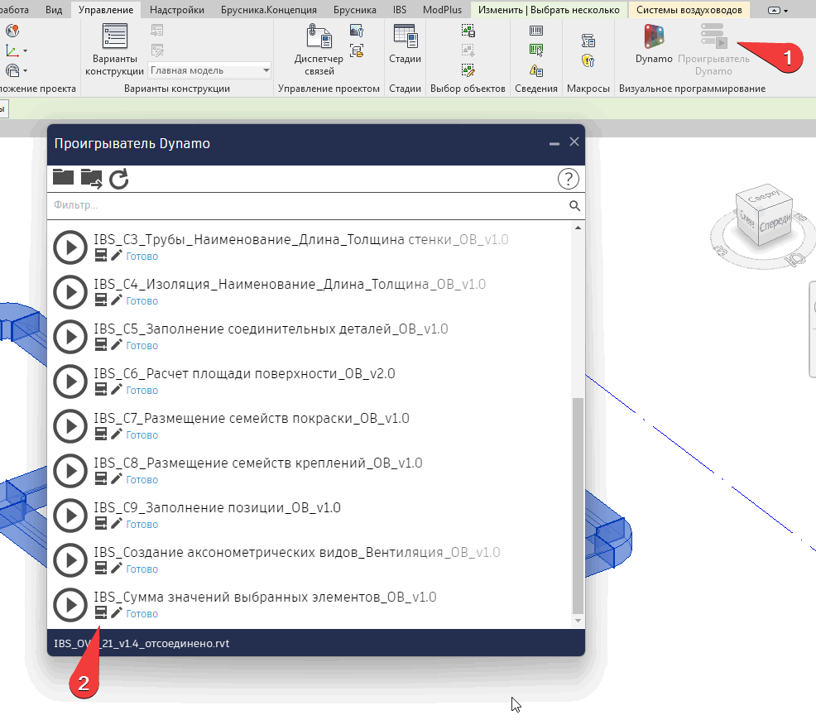
Task: Browse to folder icon in Dynamo Player
Action: [63, 177]
